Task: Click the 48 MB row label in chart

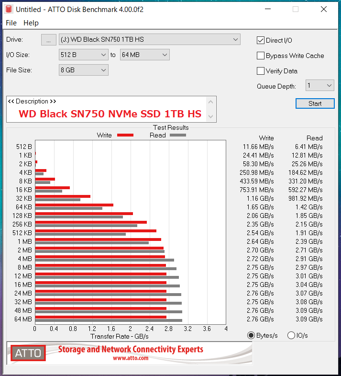Action: pyautogui.click(x=23, y=311)
